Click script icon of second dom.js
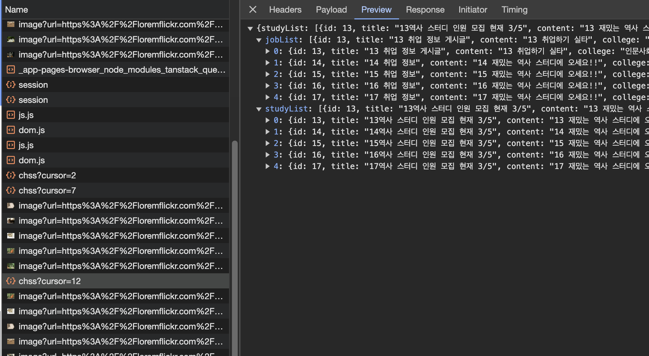The image size is (649, 356). click(x=11, y=160)
